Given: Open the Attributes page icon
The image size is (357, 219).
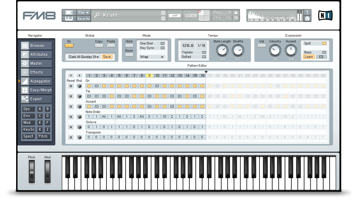Looking at the screenshot, I should click(x=25, y=54).
